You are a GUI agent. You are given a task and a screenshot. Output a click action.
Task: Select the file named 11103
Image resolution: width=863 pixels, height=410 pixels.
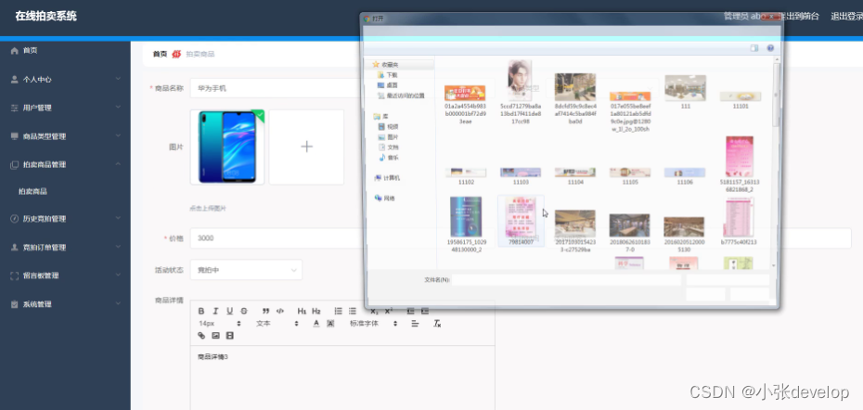[521, 176]
